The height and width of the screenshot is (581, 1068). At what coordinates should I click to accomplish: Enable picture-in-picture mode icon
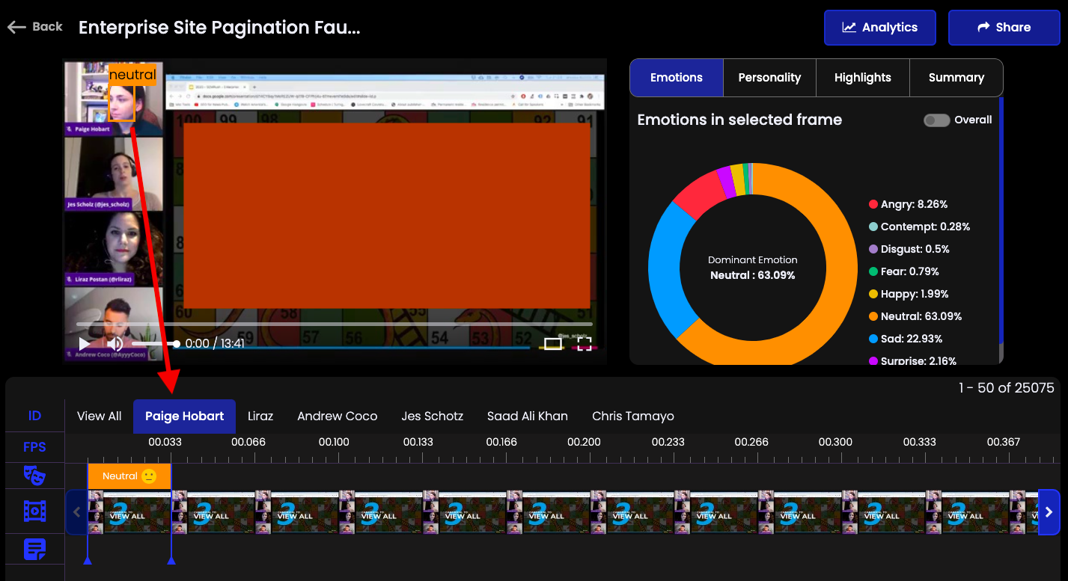pos(552,344)
